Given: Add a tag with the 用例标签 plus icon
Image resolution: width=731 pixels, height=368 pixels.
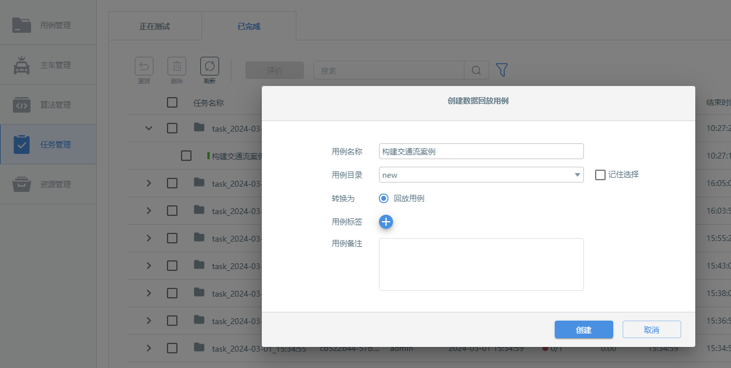Looking at the screenshot, I should pos(386,222).
